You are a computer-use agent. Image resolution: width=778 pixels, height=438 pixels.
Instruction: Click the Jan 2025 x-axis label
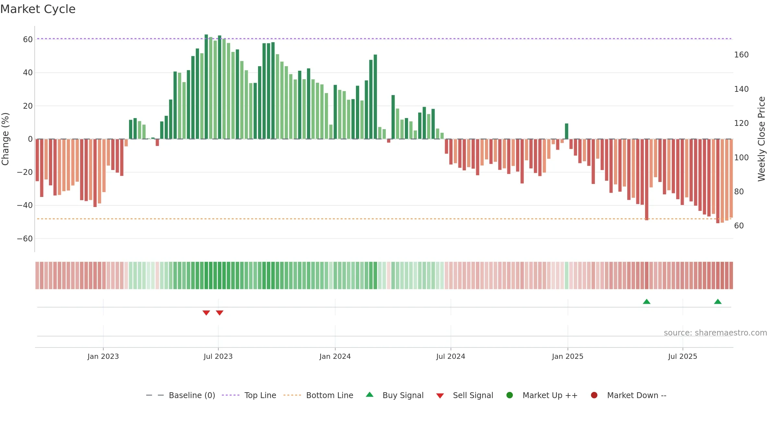point(568,357)
